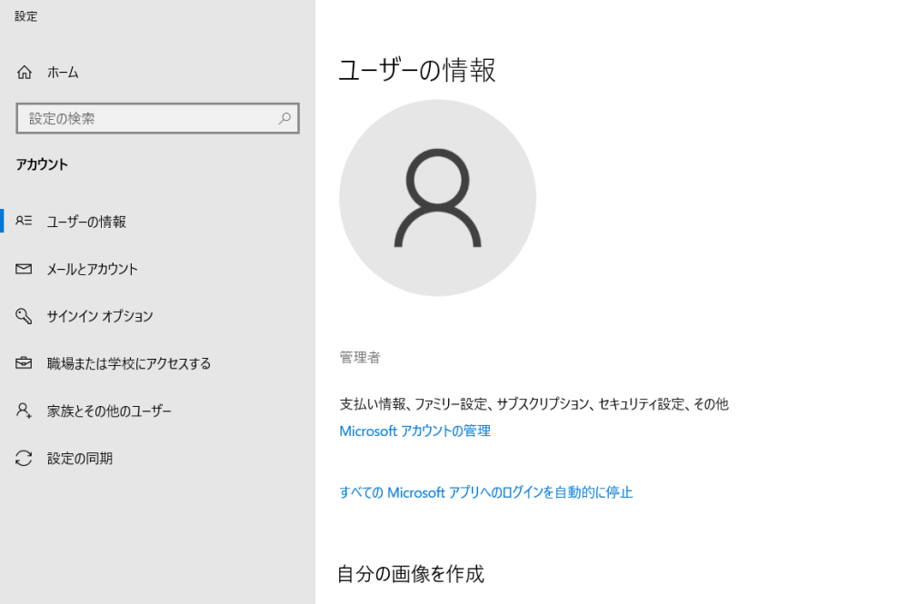
Task: Click the 自分の画像を作成 section heading
Action: pos(411,574)
